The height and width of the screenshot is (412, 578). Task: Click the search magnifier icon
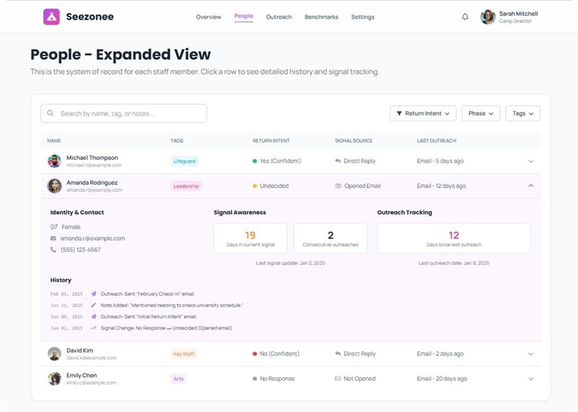[x=51, y=113]
